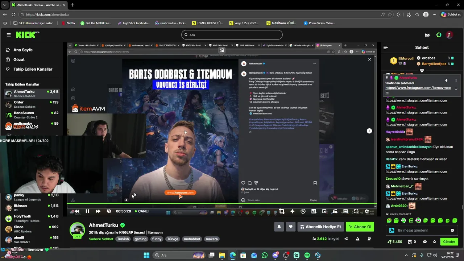Share the stream via share icon
Viewport: 464px width, 261px height.
(346, 239)
